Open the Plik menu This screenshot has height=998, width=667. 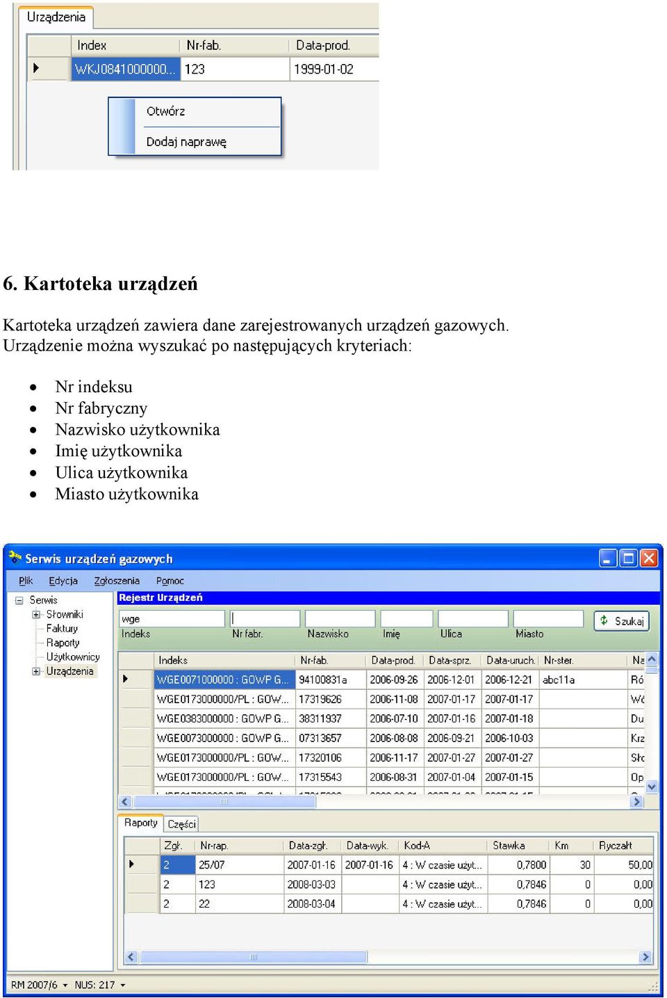pos(26,581)
